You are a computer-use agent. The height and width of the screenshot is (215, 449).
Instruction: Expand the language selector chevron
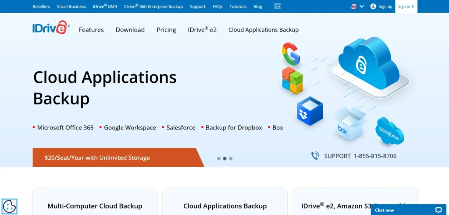(x=362, y=6)
